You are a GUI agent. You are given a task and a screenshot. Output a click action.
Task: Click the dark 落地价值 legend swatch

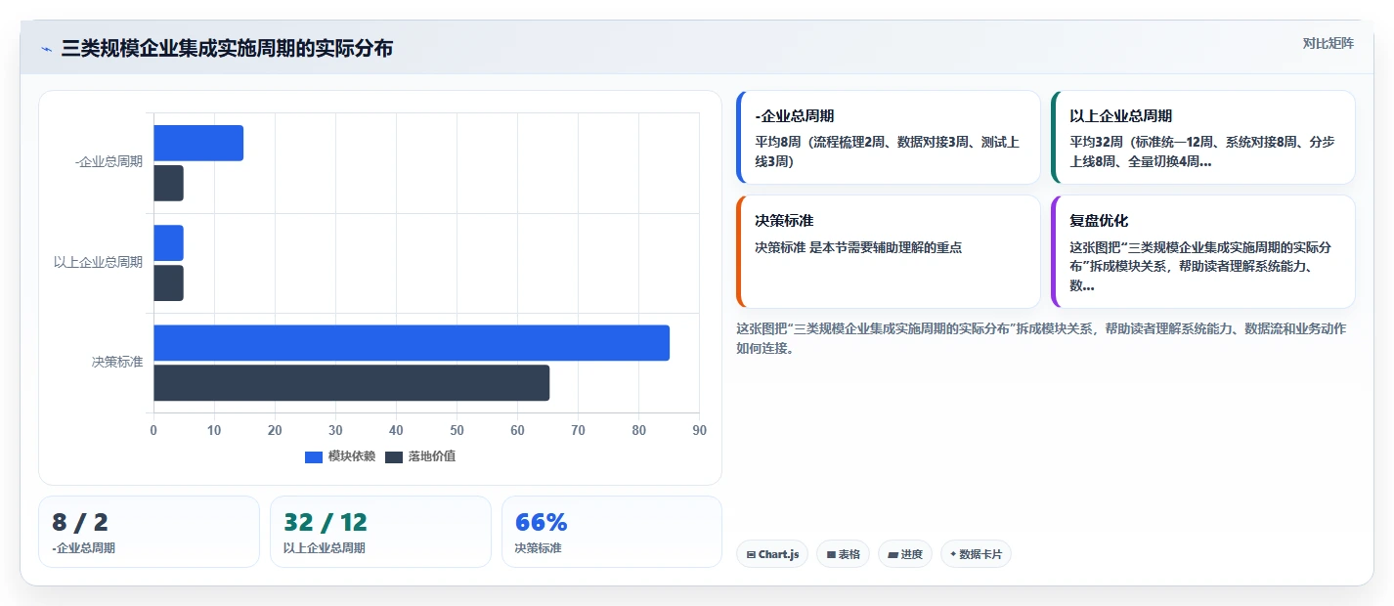tap(394, 457)
